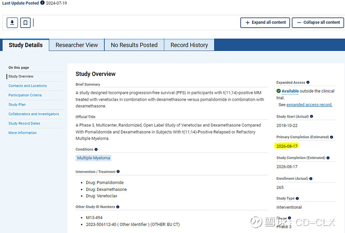Click enrollment value 265
This screenshot has height=233, width=345.
(280, 187)
